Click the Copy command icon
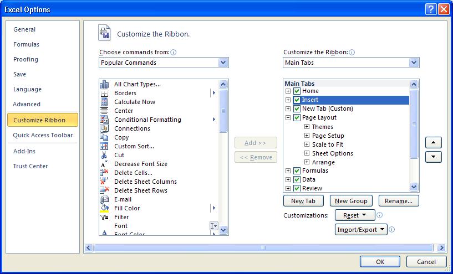Viewport: 453px width, 274px height. click(x=104, y=137)
